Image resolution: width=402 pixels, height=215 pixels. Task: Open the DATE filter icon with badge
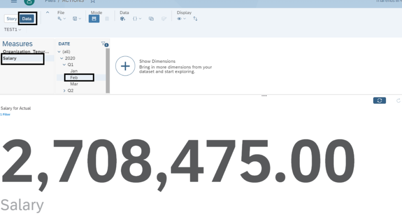104,44
